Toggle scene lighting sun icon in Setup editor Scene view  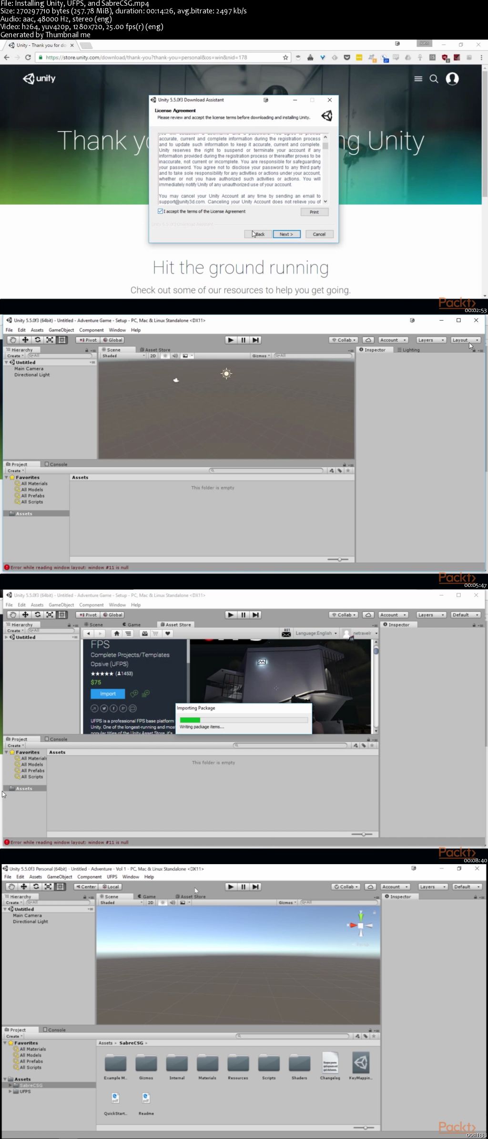coord(165,356)
